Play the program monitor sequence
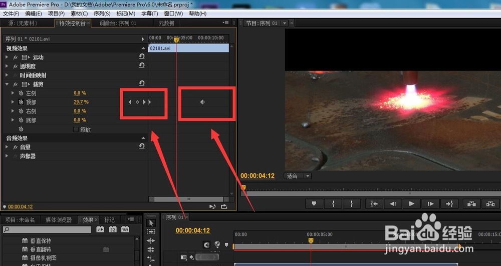Image resolution: width=501 pixels, height=266 pixels. 411,203
